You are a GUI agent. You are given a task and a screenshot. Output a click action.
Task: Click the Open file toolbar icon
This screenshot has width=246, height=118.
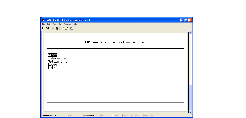tap(47, 28)
